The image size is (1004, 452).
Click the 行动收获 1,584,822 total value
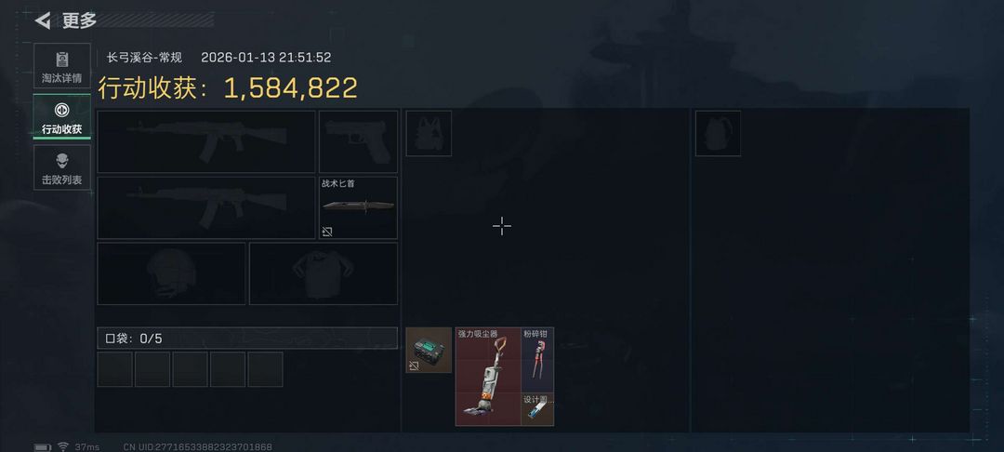228,88
